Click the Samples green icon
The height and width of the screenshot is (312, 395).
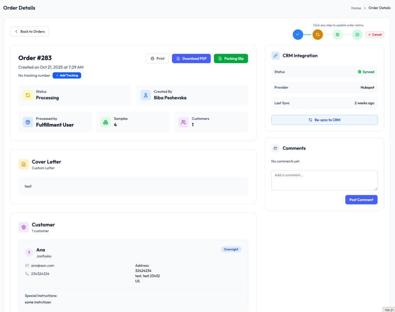pyautogui.click(x=105, y=122)
